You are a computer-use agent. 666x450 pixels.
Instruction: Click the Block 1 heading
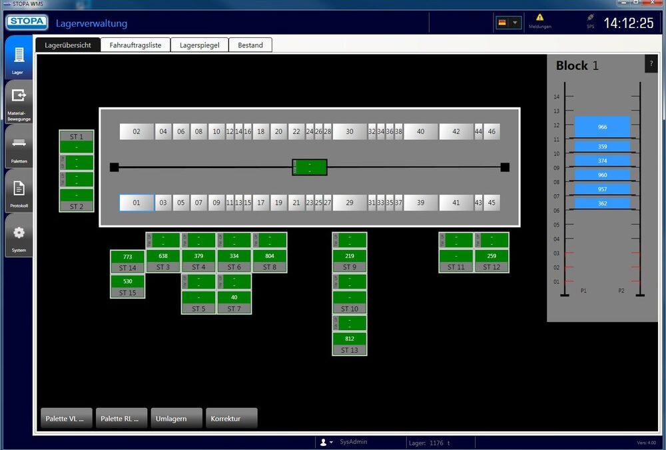(x=577, y=65)
